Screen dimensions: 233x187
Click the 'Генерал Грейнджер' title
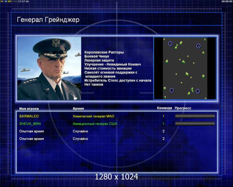[48, 20]
